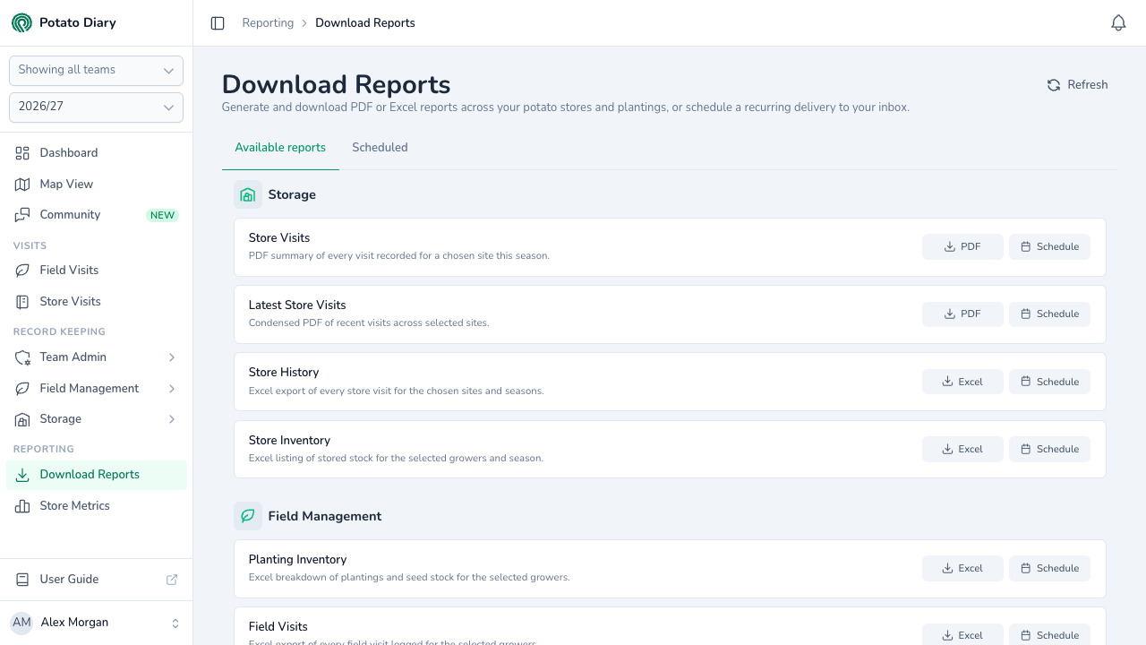Click the Team Admin shield icon
This screenshot has height=645, width=1146.
pos(22,357)
